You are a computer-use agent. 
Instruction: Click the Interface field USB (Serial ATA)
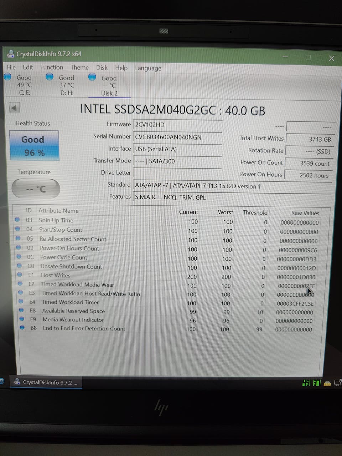[x=177, y=149]
